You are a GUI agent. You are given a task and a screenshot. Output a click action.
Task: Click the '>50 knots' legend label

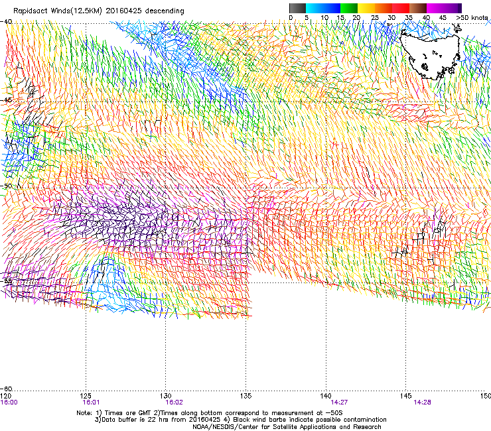click(x=472, y=18)
